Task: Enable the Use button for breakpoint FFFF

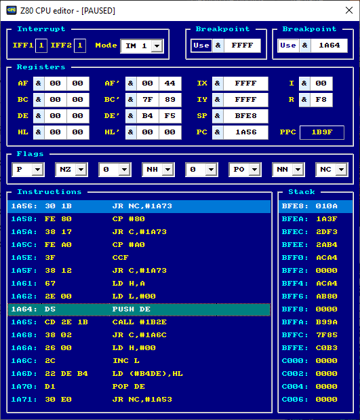Action: [x=201, y=45]
